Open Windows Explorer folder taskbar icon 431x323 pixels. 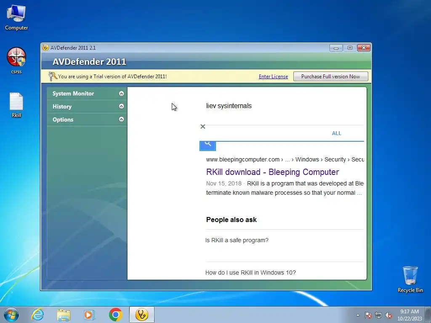(x=64, y=315)
